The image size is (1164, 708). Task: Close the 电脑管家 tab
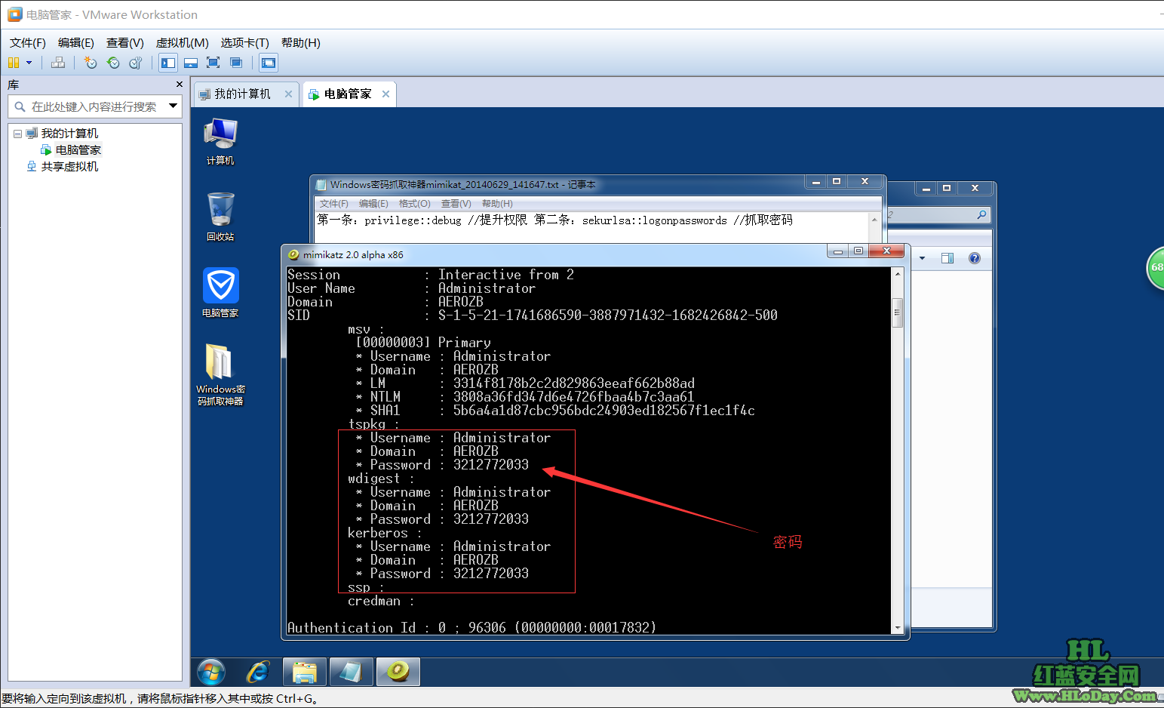click(x=385, y=94)
